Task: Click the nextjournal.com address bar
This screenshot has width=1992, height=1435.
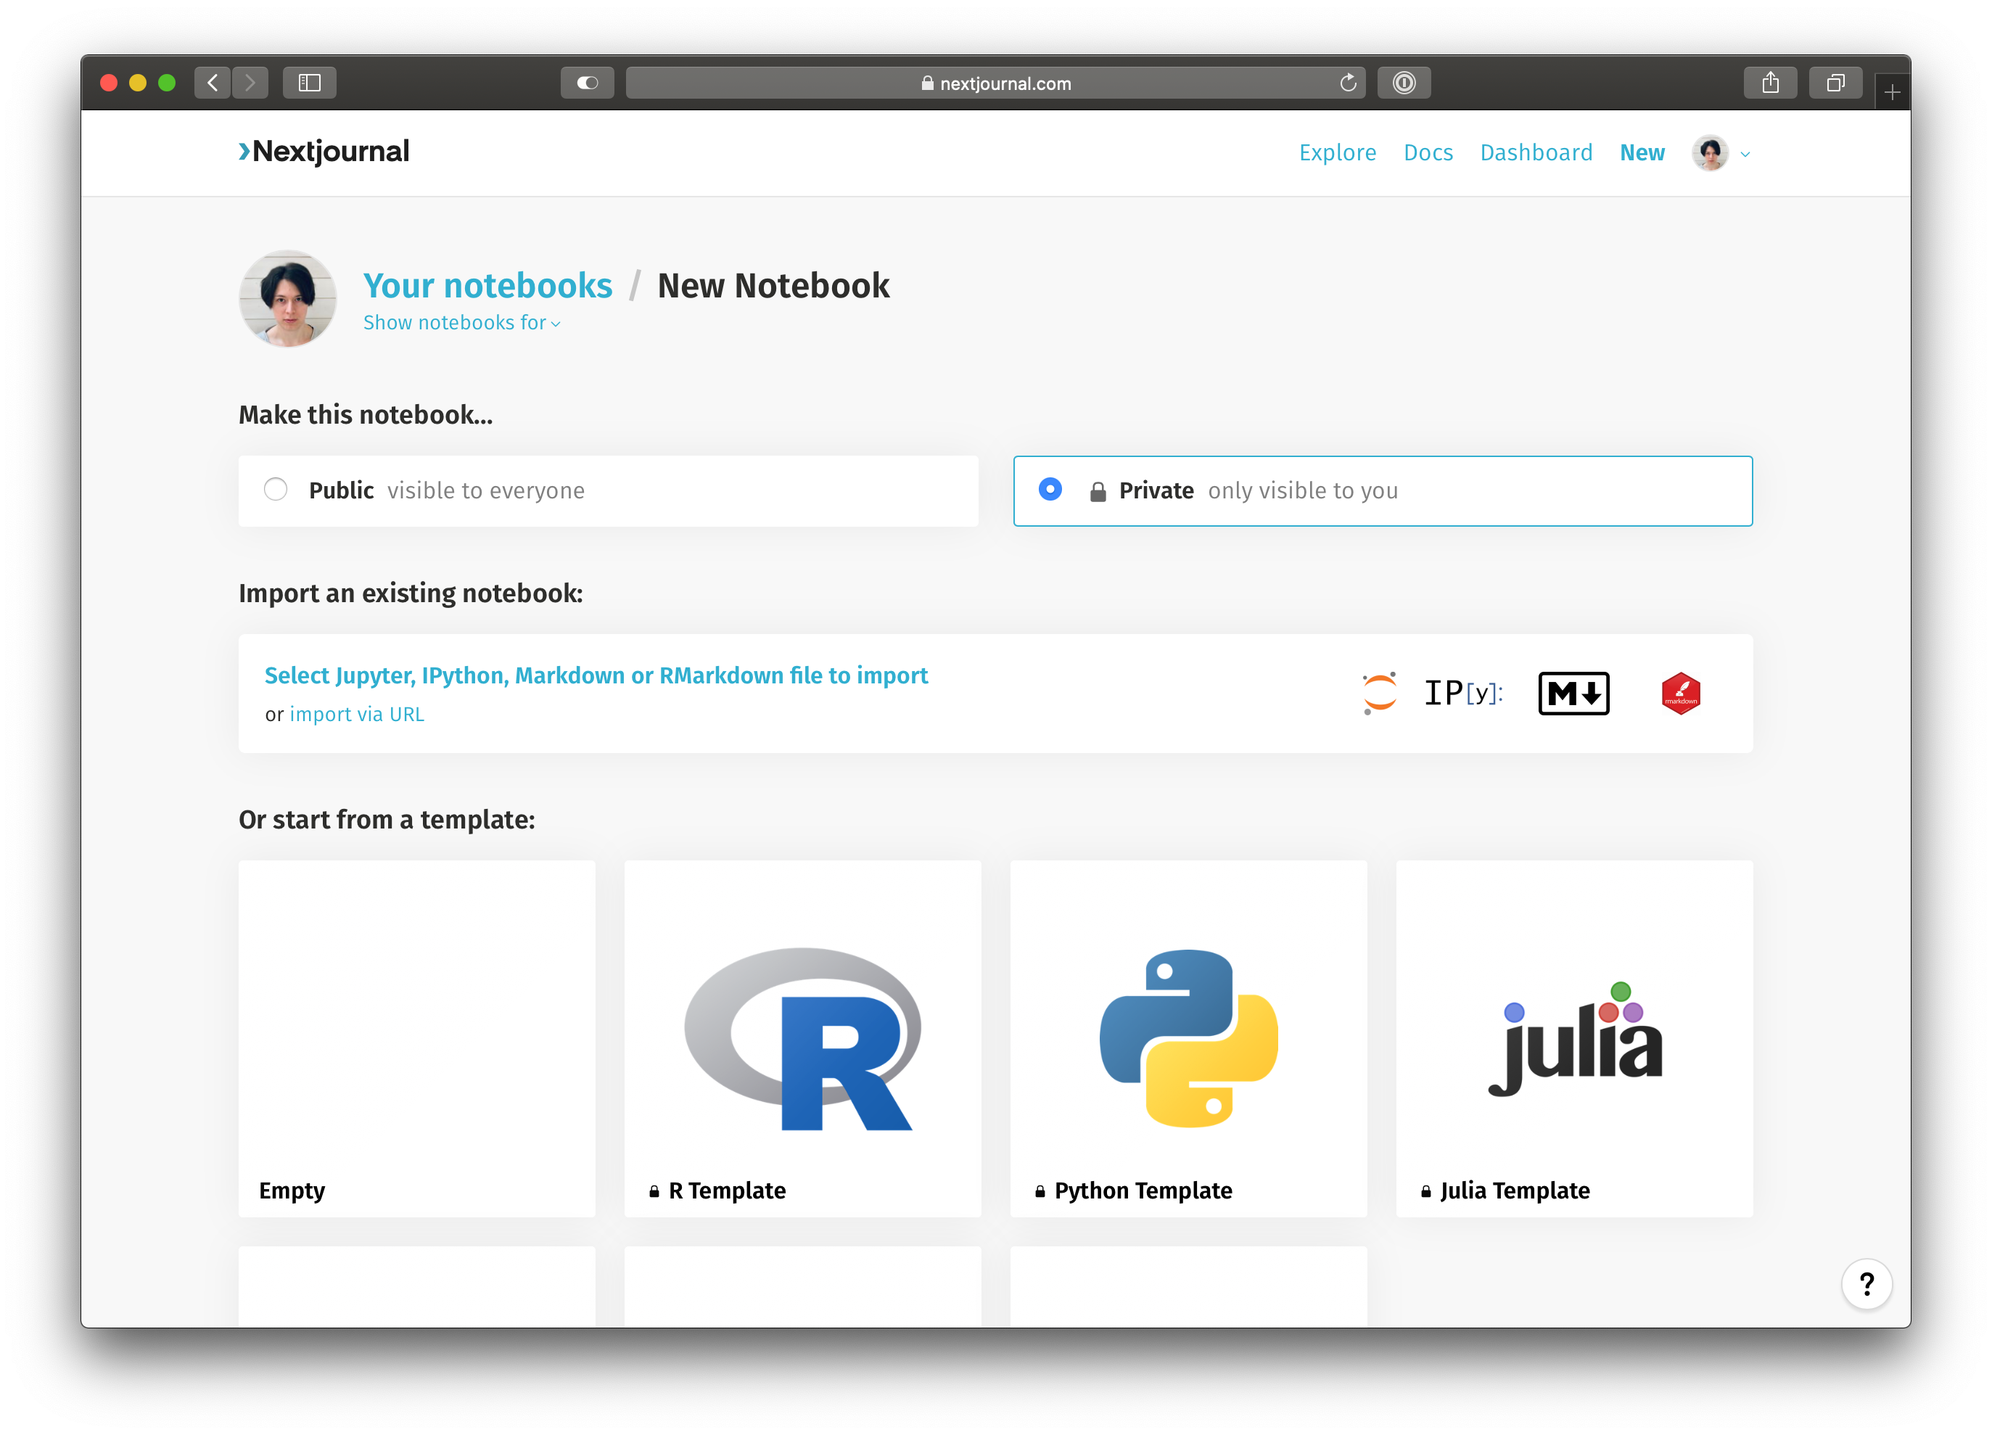Action: point(995,83)
